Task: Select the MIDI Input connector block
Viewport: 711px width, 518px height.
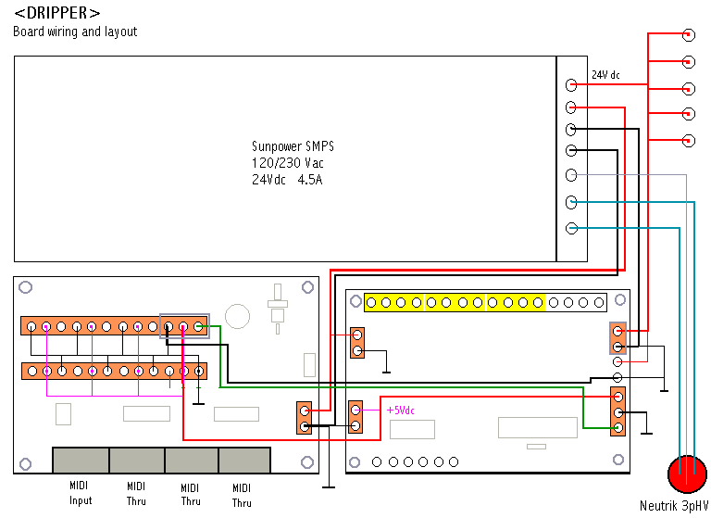Action: (81, 461)
